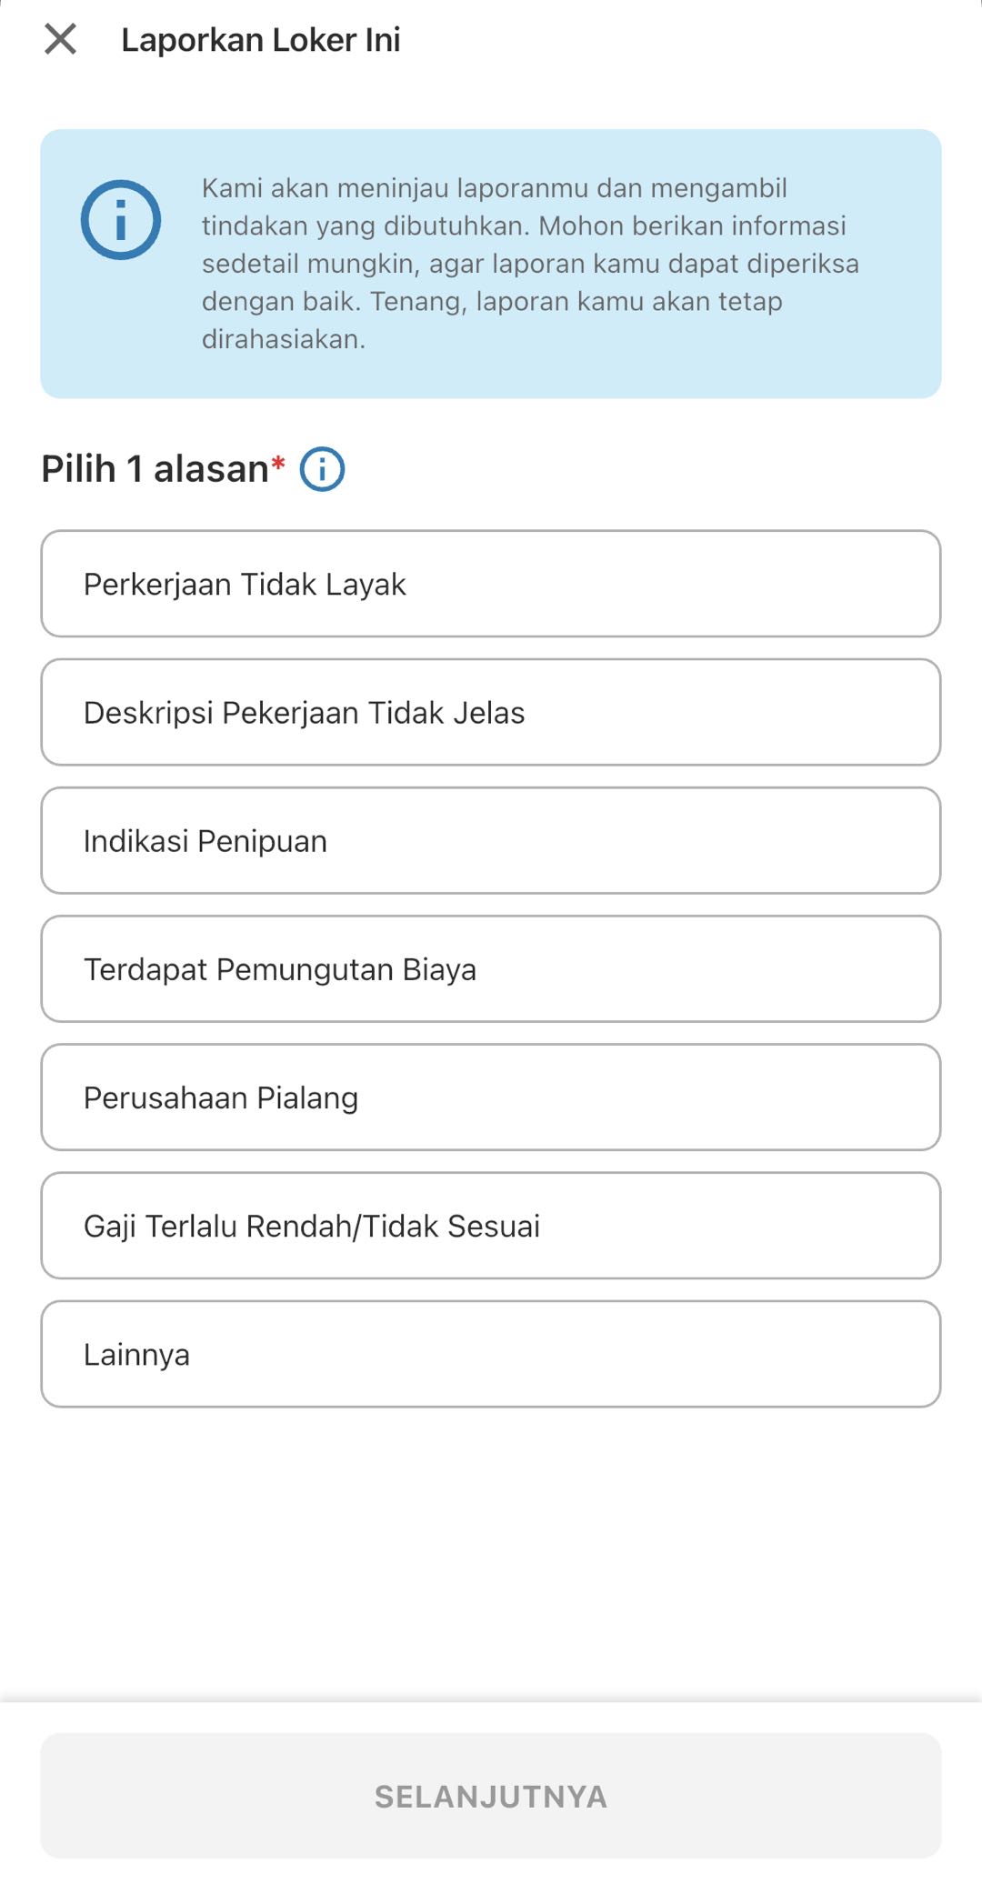Tap the Laporkan Loker Ini title
982x1904 pixels.
[261, 40]
